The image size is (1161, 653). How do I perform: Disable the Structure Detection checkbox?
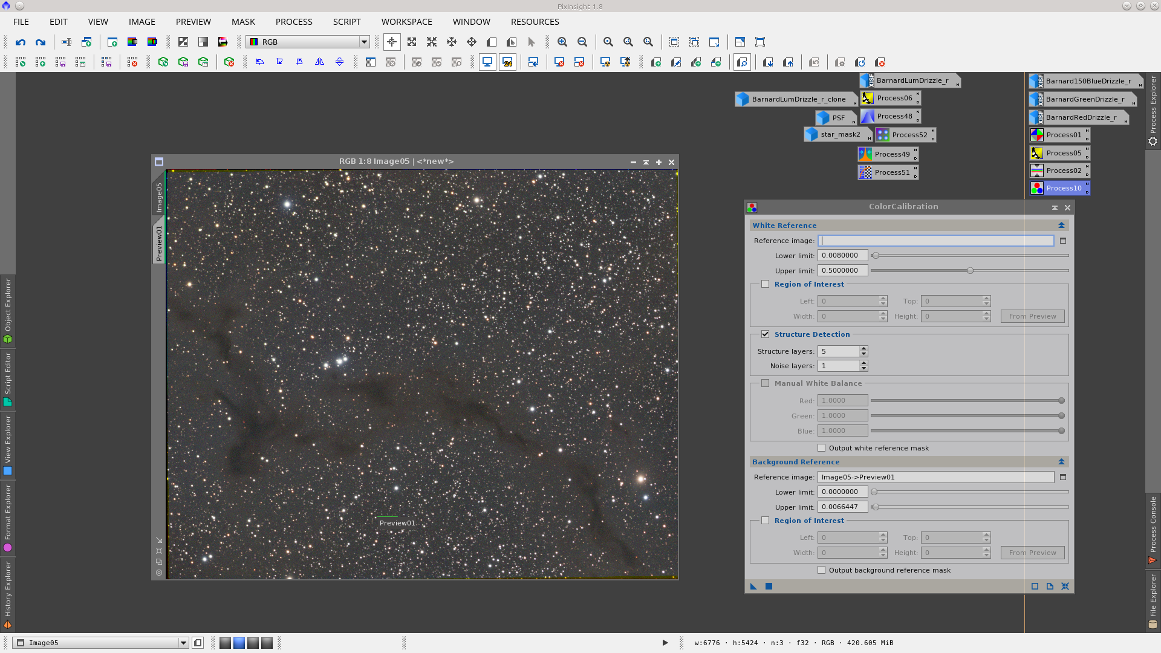[766, 334]
